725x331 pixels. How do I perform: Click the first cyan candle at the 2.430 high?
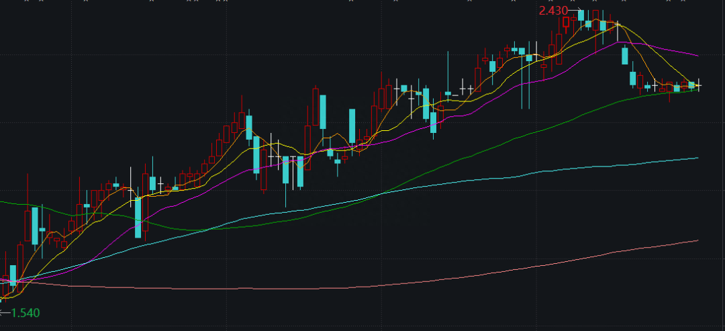pos(581,15)
